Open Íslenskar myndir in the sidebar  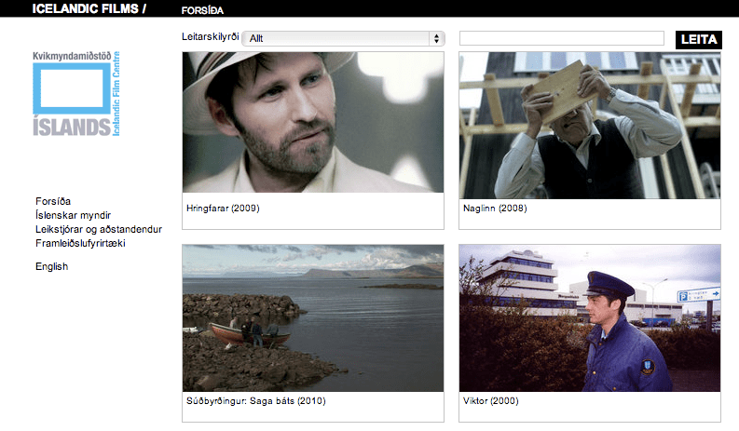(73, 215)
